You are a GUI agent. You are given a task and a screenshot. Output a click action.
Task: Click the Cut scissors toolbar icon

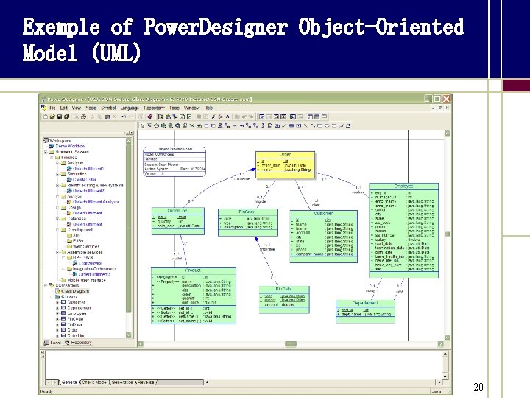pos(93,116)
